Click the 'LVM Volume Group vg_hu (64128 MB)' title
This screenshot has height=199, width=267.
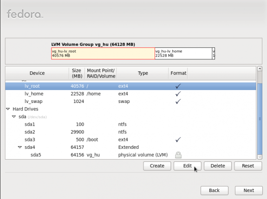click(93, 45)
